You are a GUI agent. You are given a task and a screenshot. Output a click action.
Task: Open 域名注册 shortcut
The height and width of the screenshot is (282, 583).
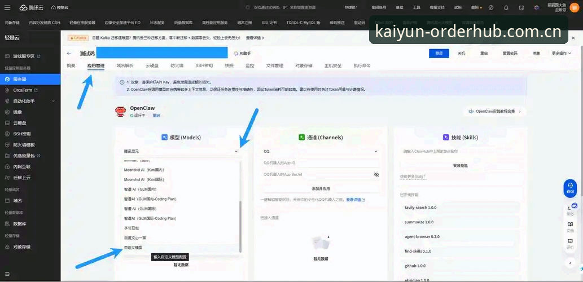click(x=244, y=23)
